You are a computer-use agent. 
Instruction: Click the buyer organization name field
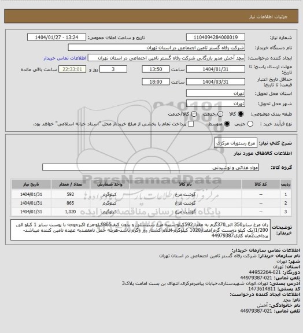(x=156, y=47)
